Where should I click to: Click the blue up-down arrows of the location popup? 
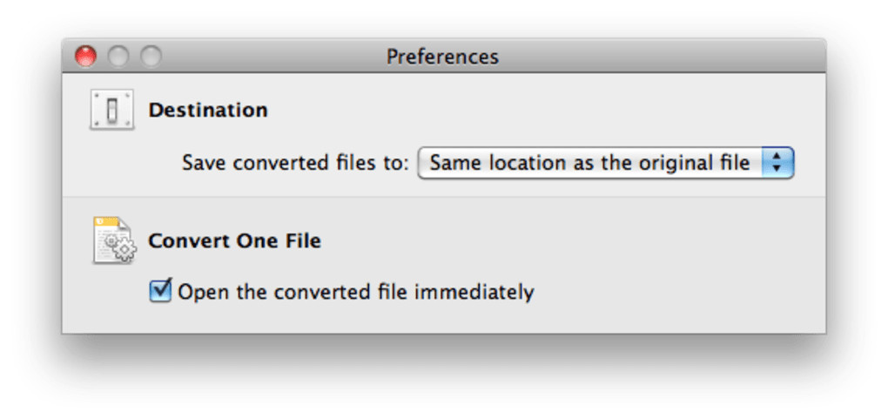click(777, 163)
